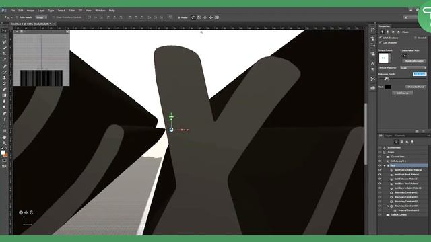
Task: Select the Gradient tool
Action: pos(4,95)
